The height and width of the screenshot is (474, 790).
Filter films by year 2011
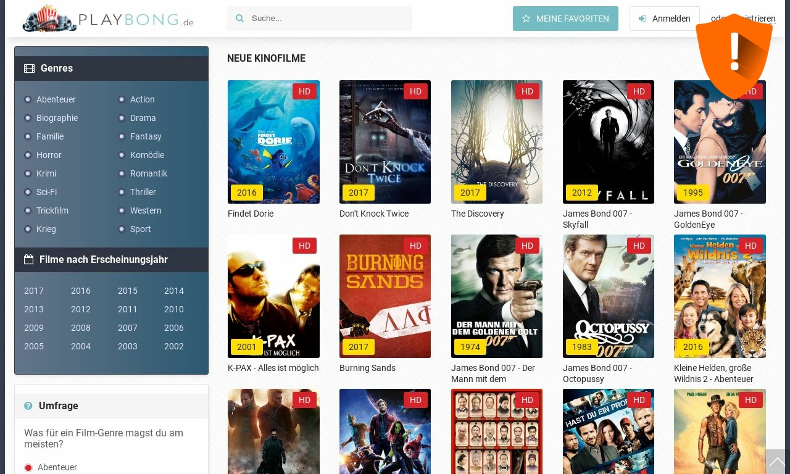[x=128, y=309]
